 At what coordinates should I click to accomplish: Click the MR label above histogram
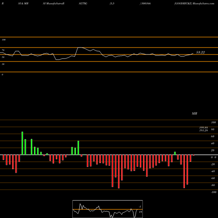(194, 113)
